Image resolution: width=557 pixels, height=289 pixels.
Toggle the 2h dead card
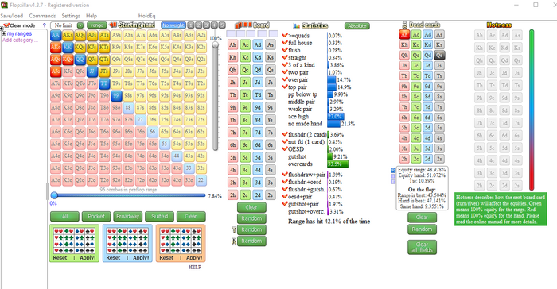click(404, 159)
